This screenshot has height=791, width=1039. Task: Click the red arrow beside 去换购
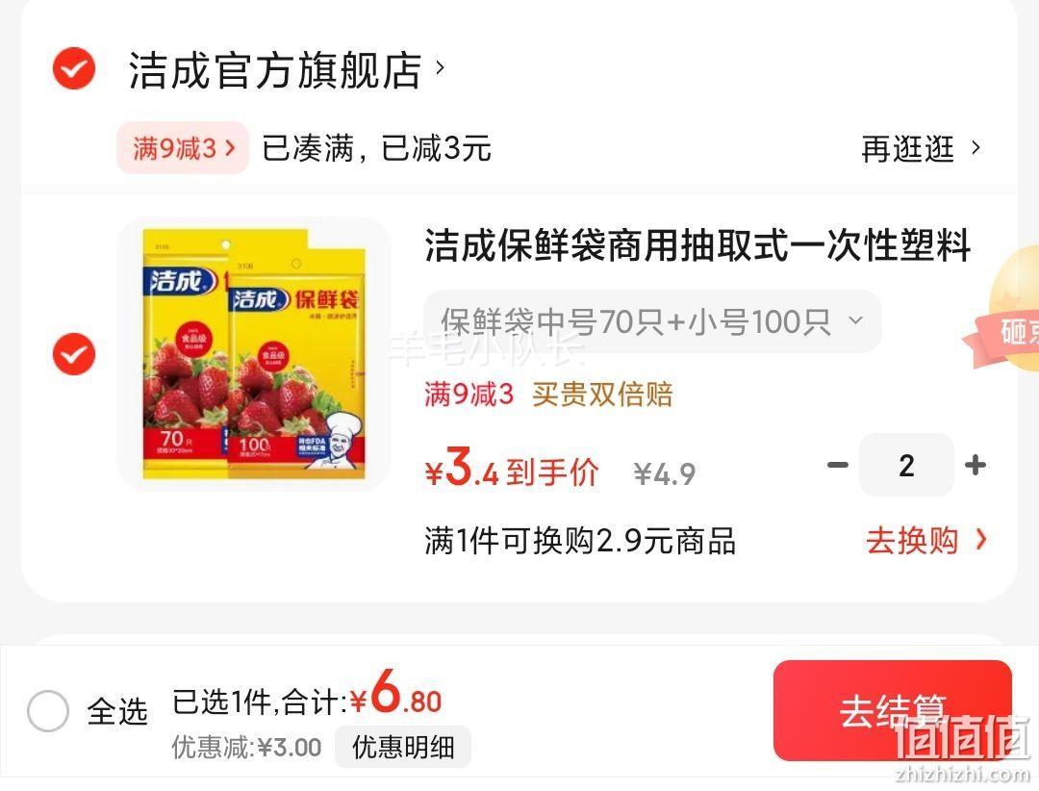[x=981, y=540]
